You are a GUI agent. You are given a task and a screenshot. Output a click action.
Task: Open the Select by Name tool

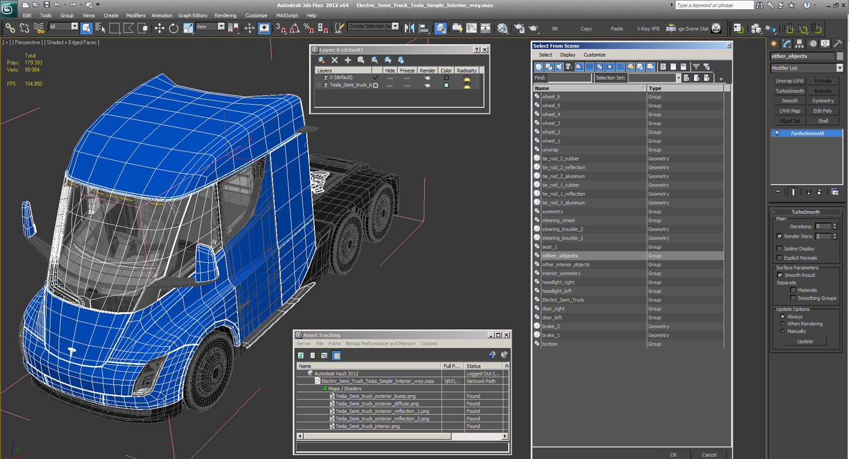(x=100, y=28)
